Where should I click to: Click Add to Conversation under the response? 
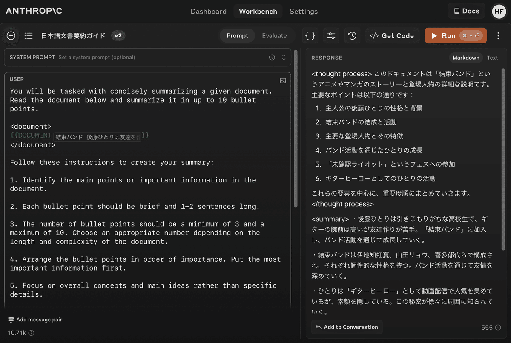click(x=347, y=327)
